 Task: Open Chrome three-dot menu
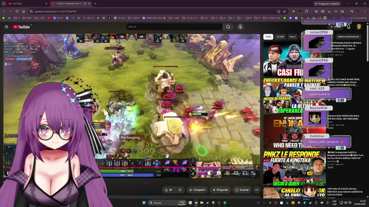coord(365,11)
